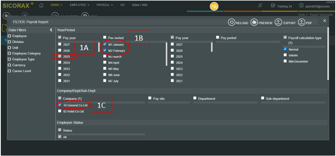Click the second Pay year list scrollbar
The height and width of the screenshot is (156, 336).
pos(212,47)
